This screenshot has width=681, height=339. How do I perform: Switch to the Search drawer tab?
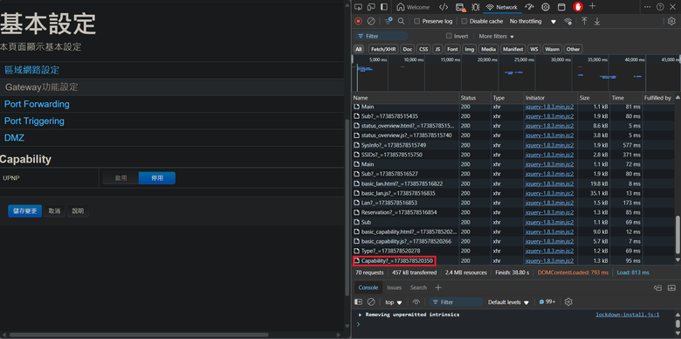point(418,287)
